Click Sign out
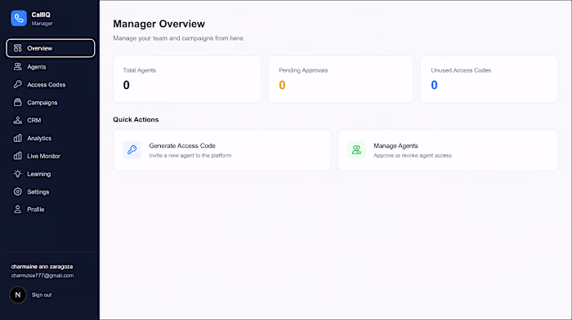572x320 pixels. point(42,295)
